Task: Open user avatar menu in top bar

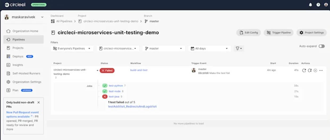Action: [x=326, y=5]
